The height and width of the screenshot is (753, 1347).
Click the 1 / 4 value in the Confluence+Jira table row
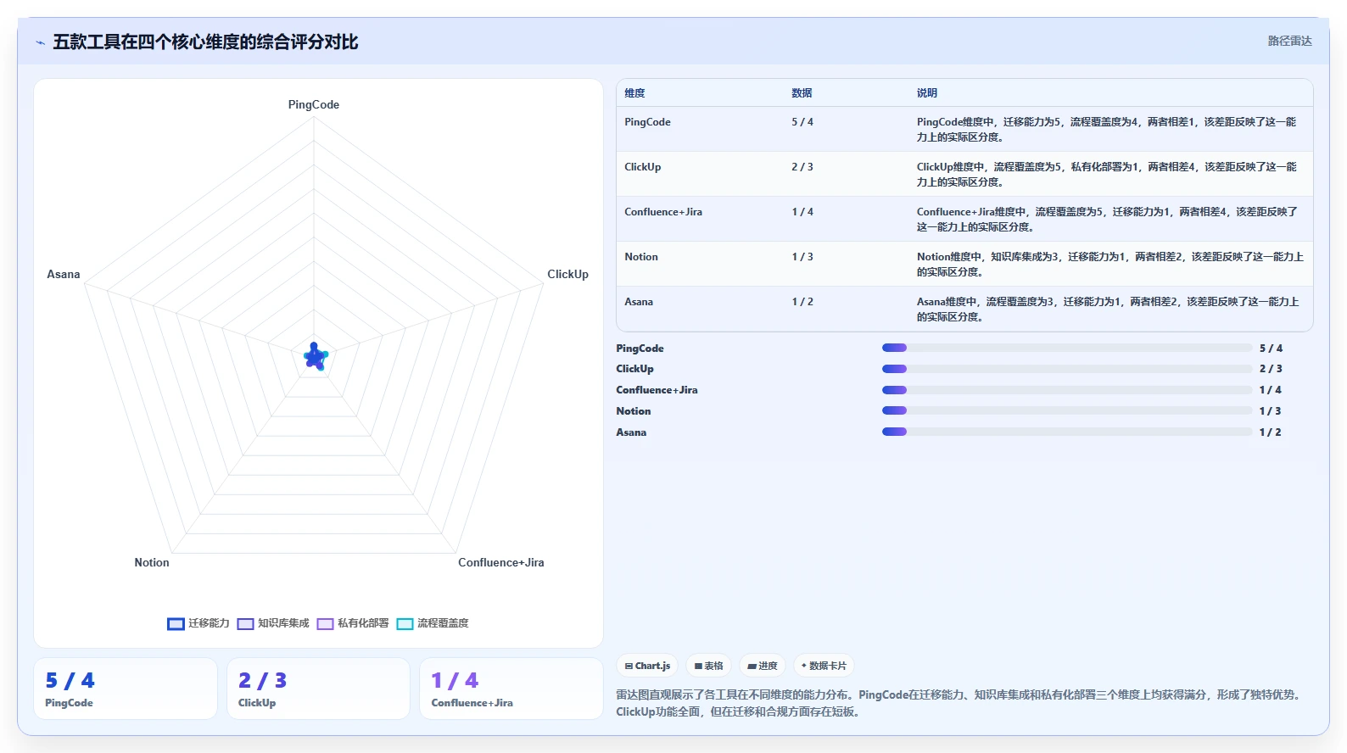(802, 212)
